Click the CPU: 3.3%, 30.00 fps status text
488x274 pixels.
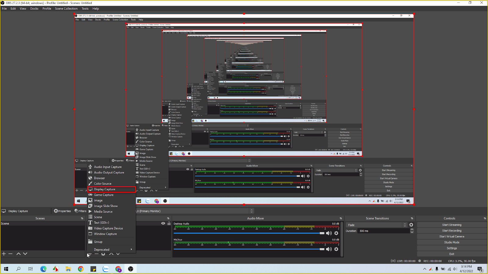[462, 261]
